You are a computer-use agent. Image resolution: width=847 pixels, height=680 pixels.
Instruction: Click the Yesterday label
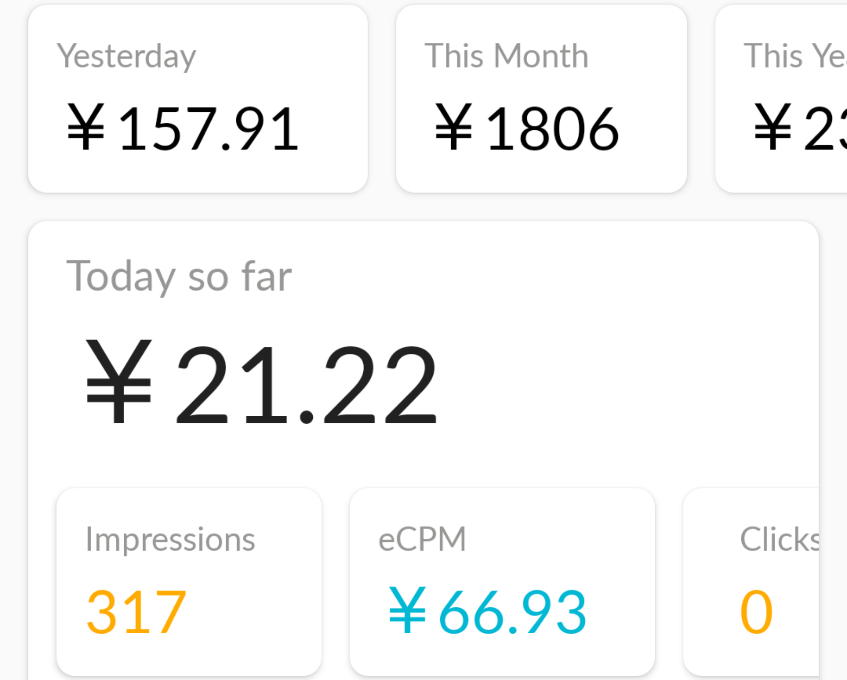127,56
